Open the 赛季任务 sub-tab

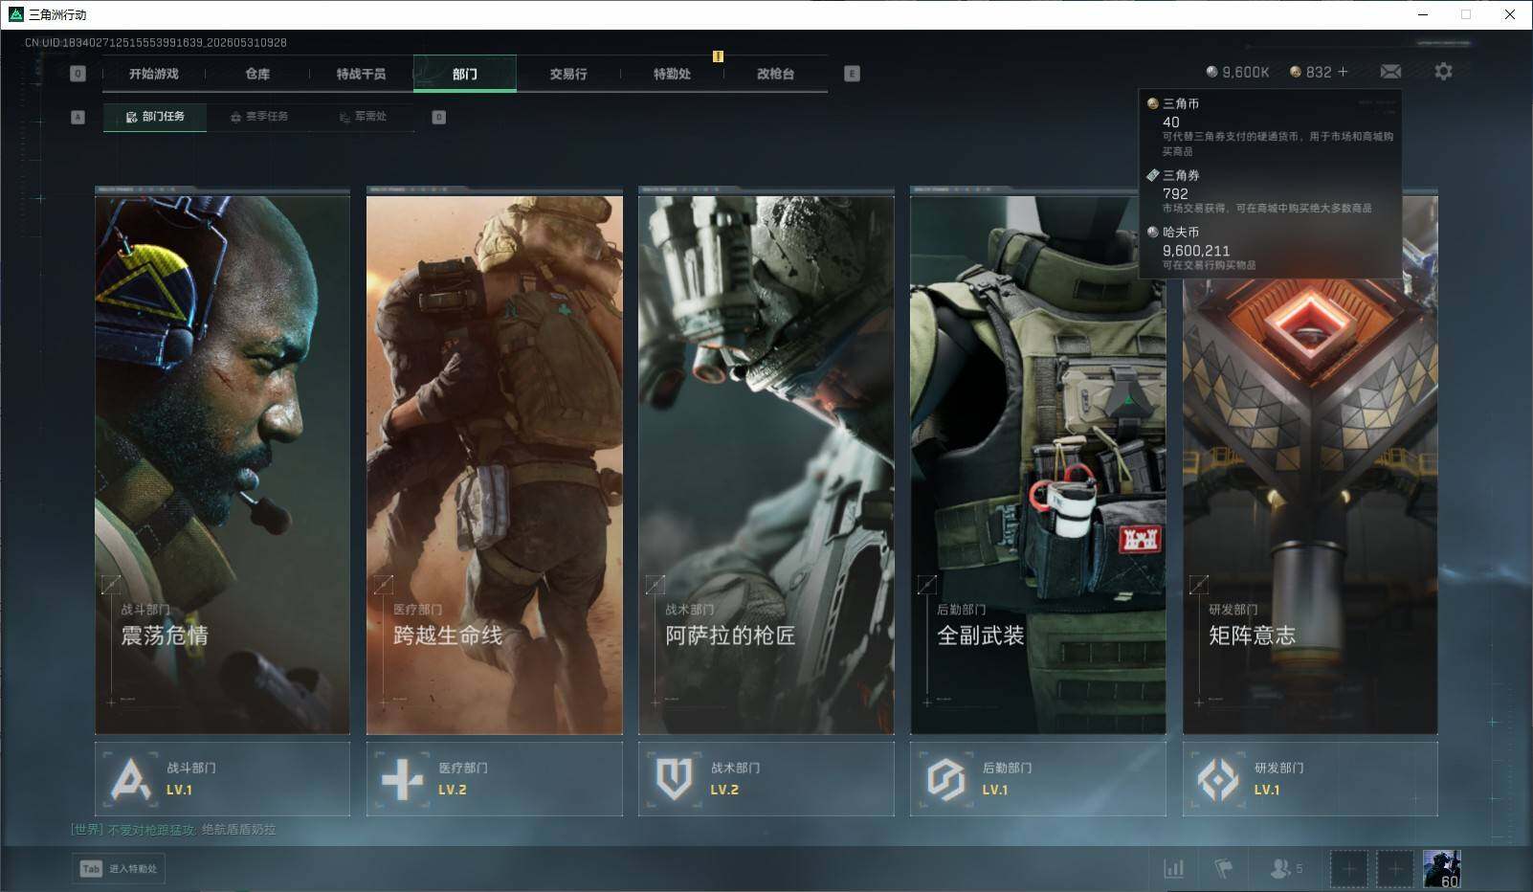coord(258,117)
